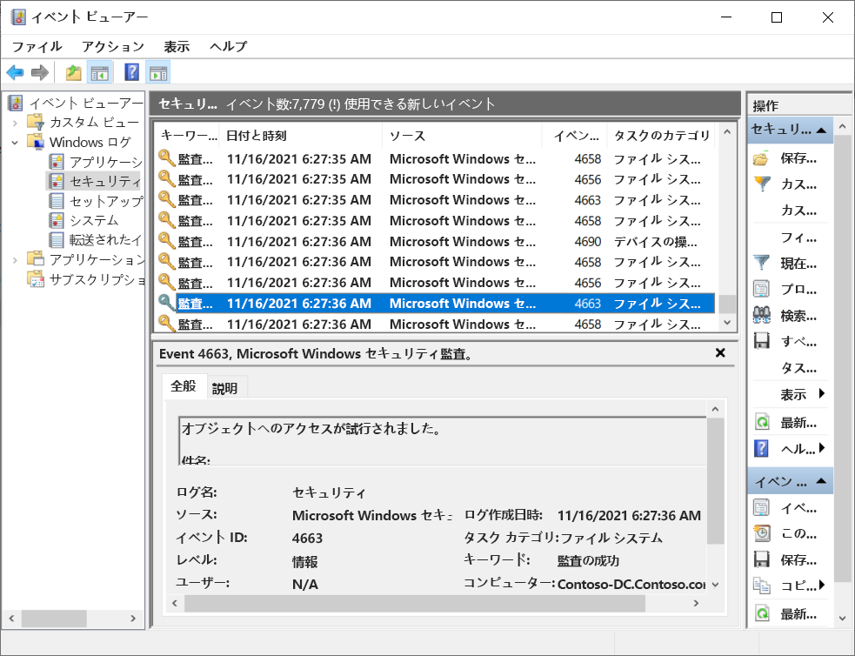
Task: Click the カスタム ビューのインポート action
Action: click(x=798, y=211)
